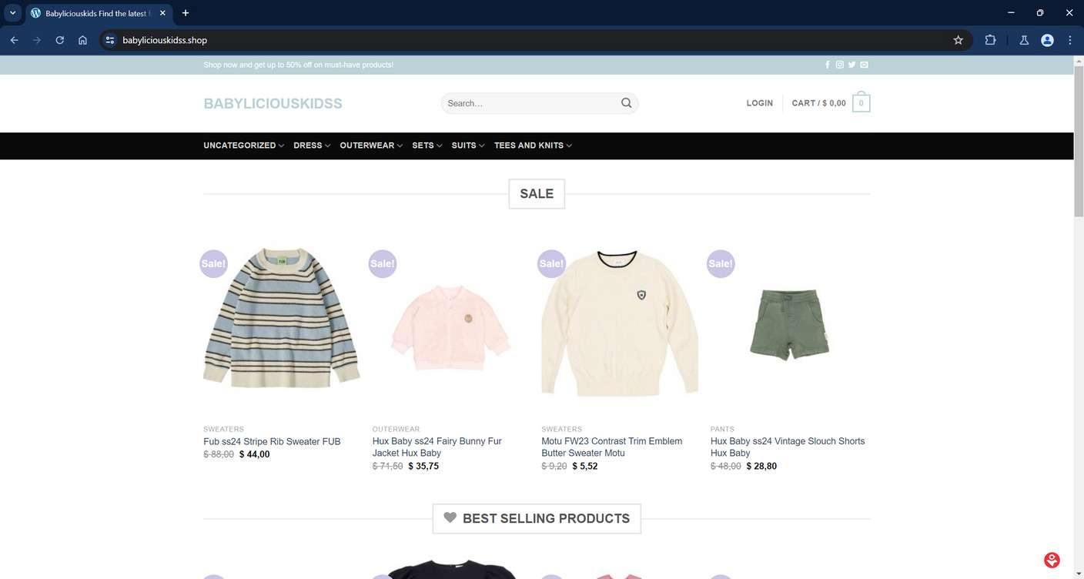1084x579 pixels.
Task: Click the scrollbar up arrow
Action: pyautogui.click(x=1079, y=61)
